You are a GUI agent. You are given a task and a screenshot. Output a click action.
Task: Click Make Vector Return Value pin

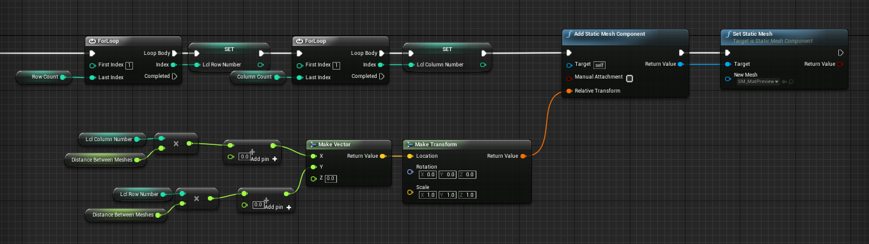click(382, 156)
